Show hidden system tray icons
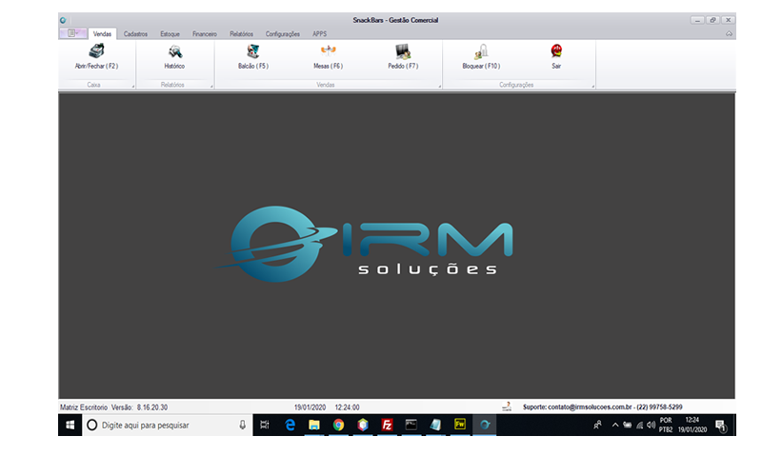Screen dimensions: 762x476 pos(614,425)
